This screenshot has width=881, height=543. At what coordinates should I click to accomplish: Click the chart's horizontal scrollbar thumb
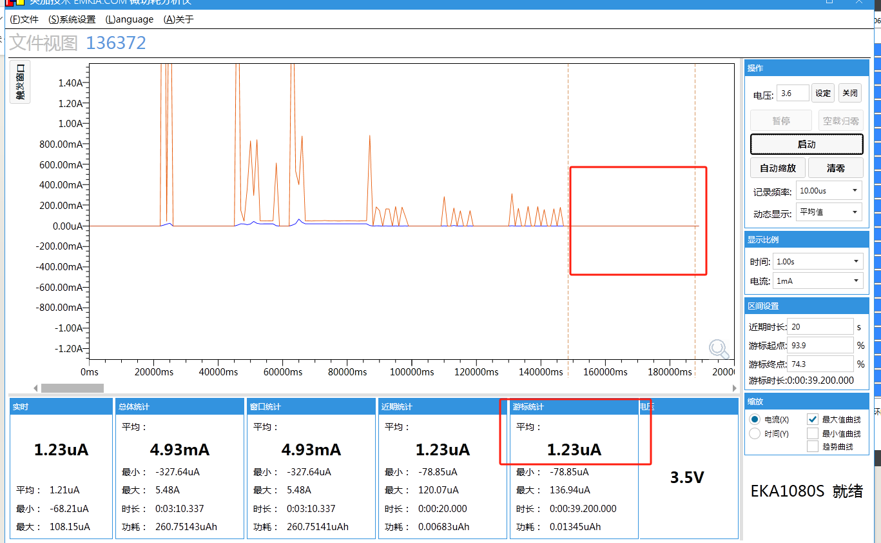[x=72, y=388]
